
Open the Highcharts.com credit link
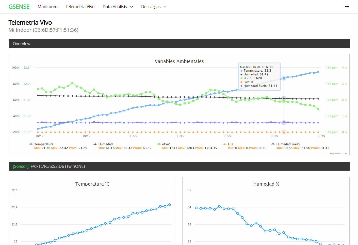(338, 154)
